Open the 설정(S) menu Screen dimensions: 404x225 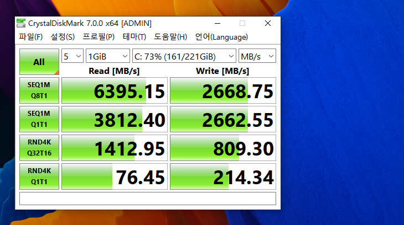point(63,37)
